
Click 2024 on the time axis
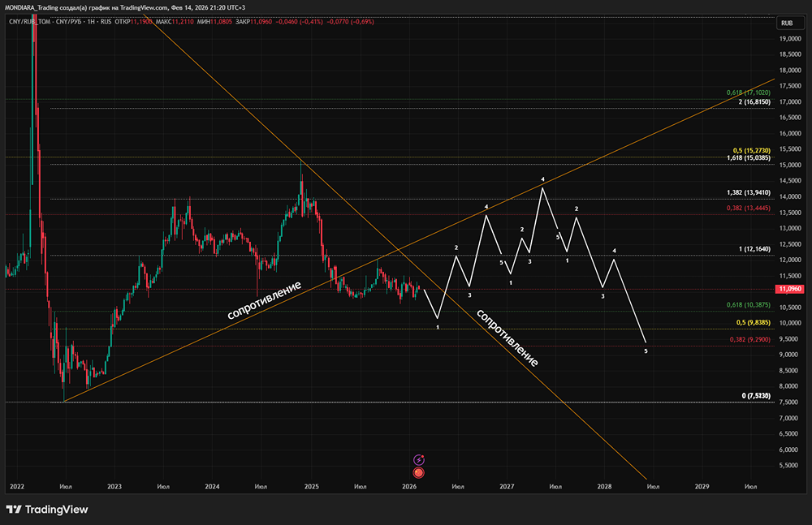(212, 487)
